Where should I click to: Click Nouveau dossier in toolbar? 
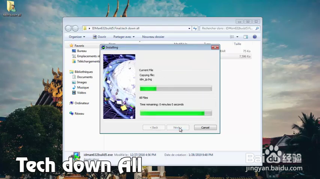pos(153,37)
